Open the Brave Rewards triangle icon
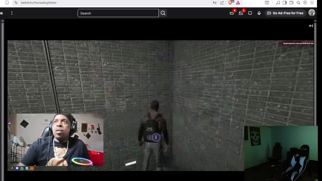The width and height of the screenshot is (322, 181). pos(238,3)
